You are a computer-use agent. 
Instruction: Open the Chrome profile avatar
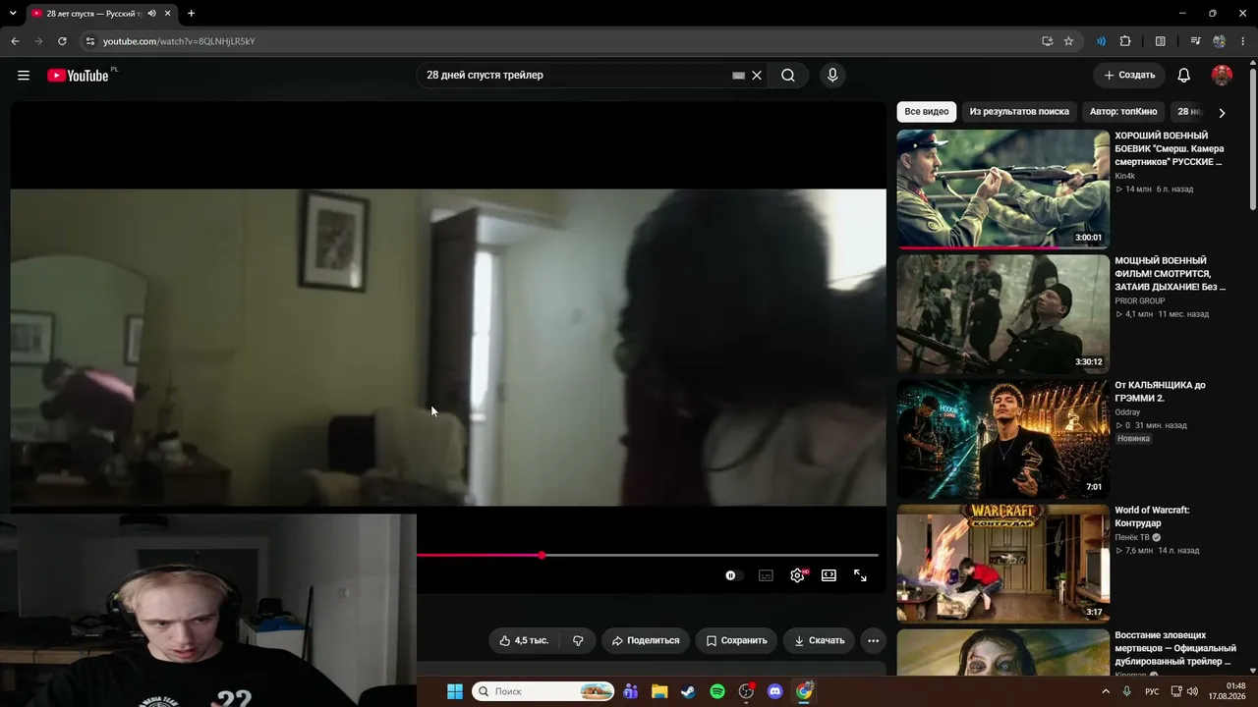coord(1220,41)
